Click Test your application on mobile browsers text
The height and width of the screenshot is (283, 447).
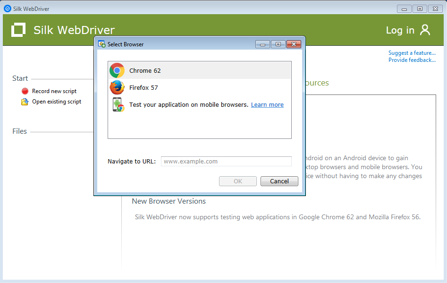tap(189, 105)
